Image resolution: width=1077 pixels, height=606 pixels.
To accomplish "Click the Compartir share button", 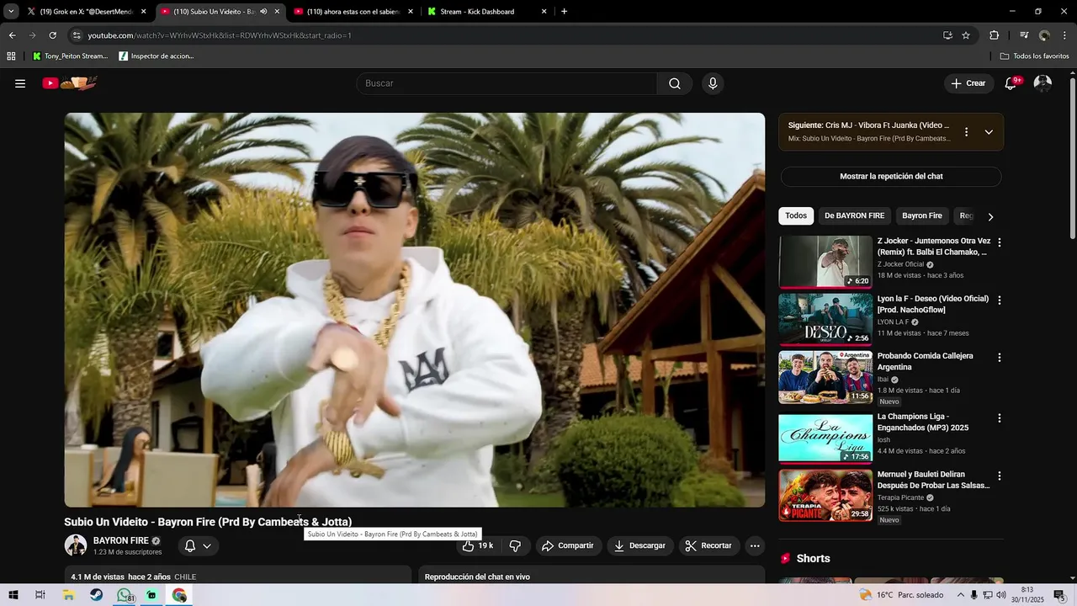I will [568, 545].
